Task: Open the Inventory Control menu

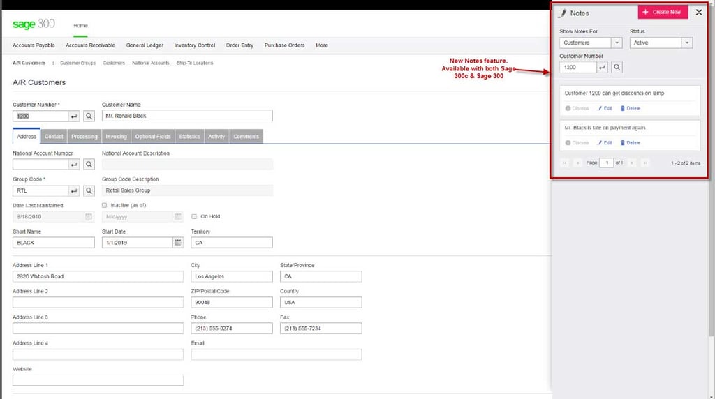Action: pos(195,45)
